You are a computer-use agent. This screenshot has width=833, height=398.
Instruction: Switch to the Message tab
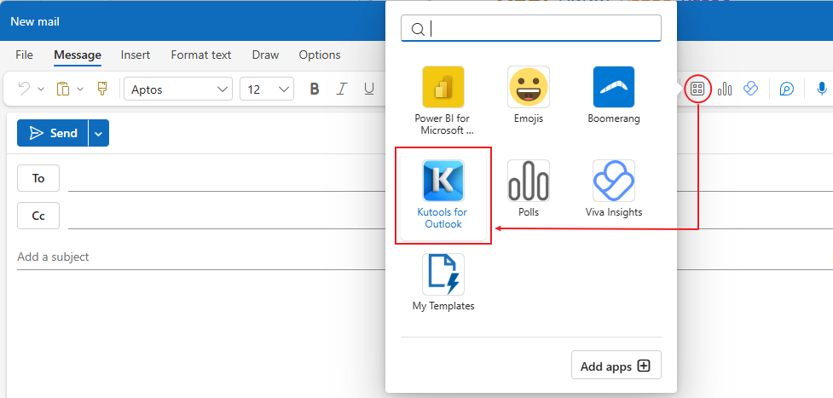coord(78,55)
